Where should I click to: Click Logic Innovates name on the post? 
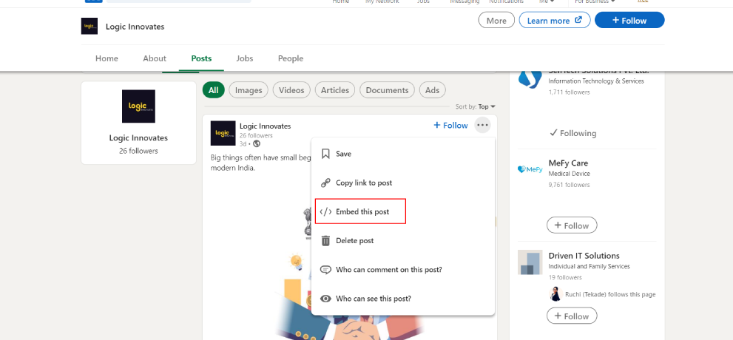click(x=265, y=126)
